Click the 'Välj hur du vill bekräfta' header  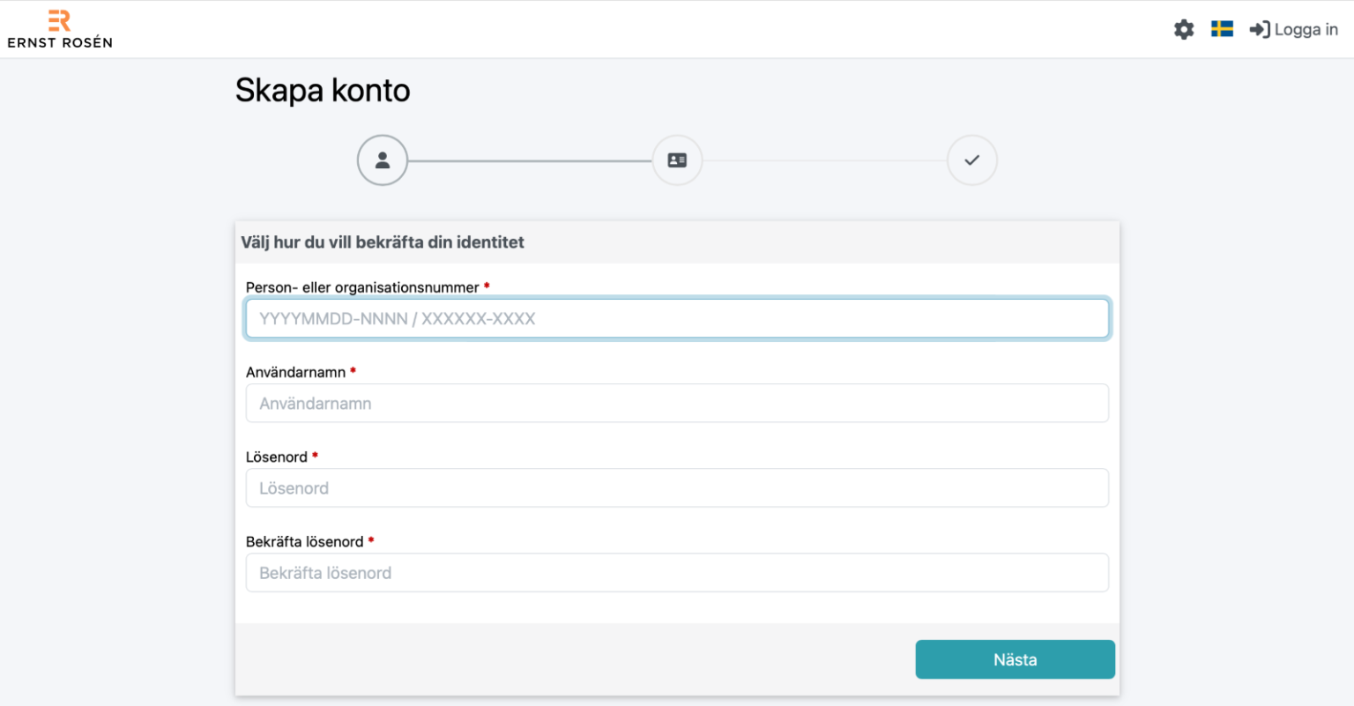point(383,242)
